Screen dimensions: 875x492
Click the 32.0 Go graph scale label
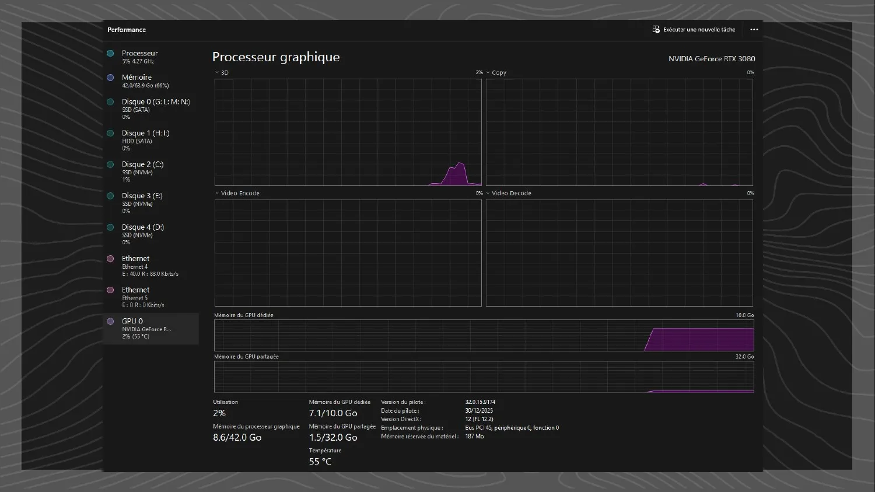(745, 357)
